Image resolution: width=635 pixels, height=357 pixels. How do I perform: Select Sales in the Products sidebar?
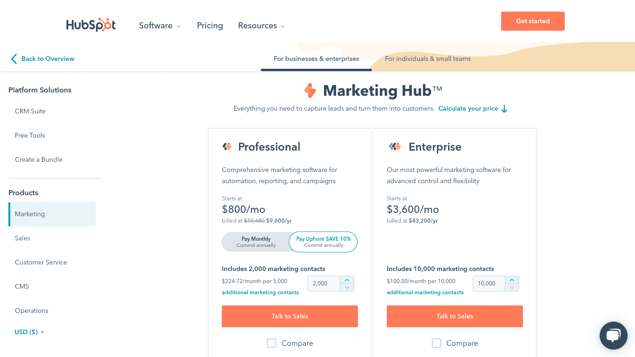click(x=22, y=238)
